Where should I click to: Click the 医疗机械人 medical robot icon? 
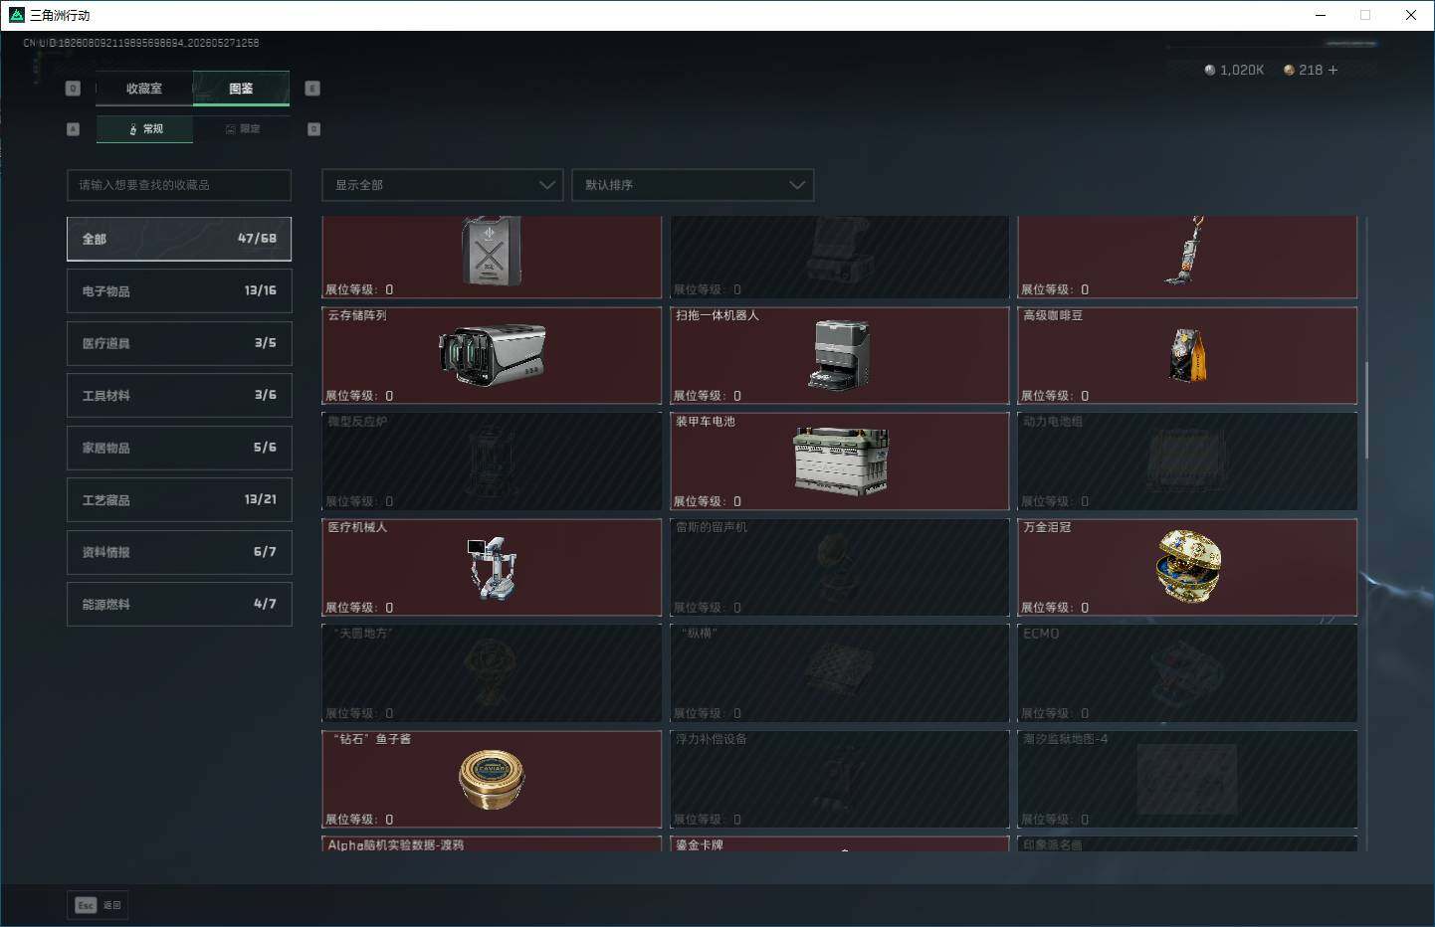tap(492, 567)
